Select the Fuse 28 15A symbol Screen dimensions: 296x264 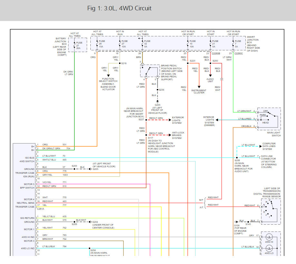(97, 44)
